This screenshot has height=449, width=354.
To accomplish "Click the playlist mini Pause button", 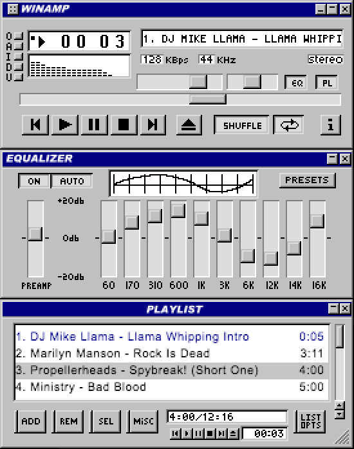I will [x=198, y=434].
